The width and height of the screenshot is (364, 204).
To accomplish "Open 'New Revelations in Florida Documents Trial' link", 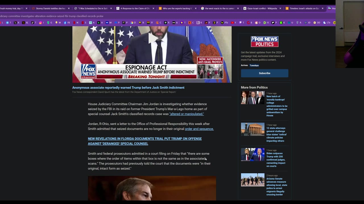I will point(145,141).
